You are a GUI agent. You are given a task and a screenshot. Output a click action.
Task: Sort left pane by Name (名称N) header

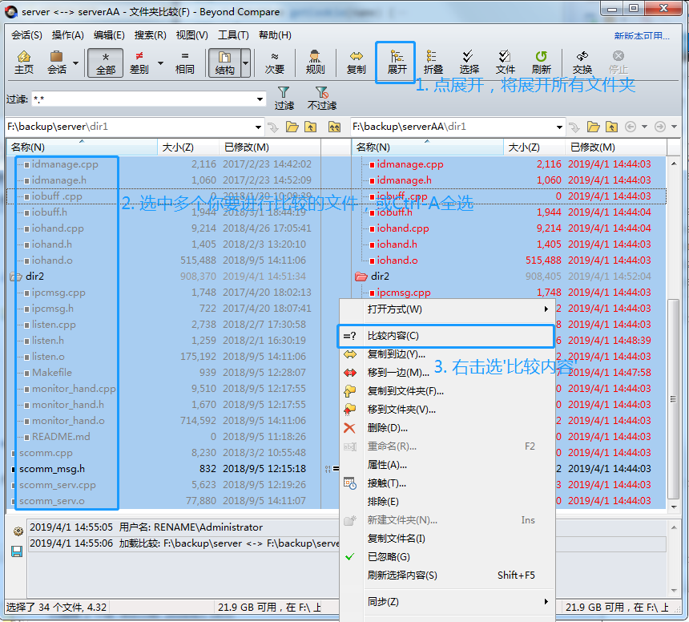83,147
